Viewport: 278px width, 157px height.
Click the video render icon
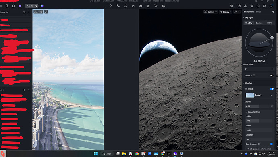point(264,6)
